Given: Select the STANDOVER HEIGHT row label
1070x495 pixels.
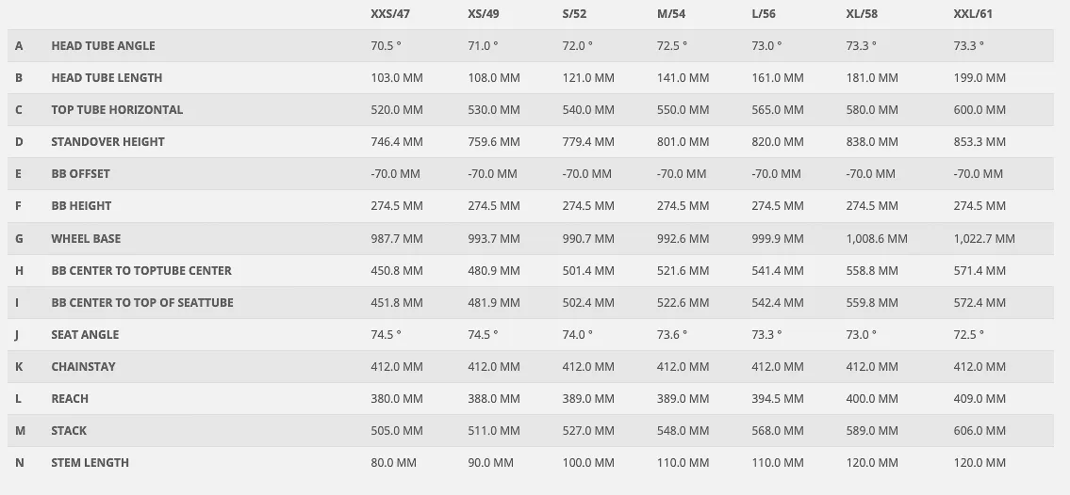Looking at the screenshot, I should click(107, 142).
